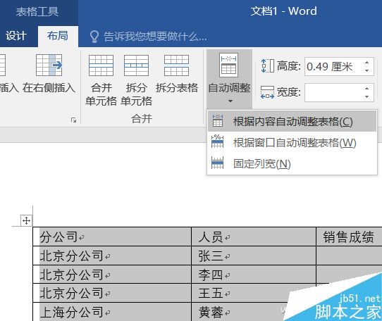
Task: Click the 北京分公司 cell beside 张三
Action: (112, 256)
